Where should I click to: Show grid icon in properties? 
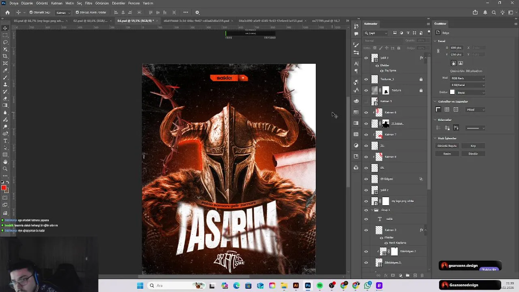point(447,109)
